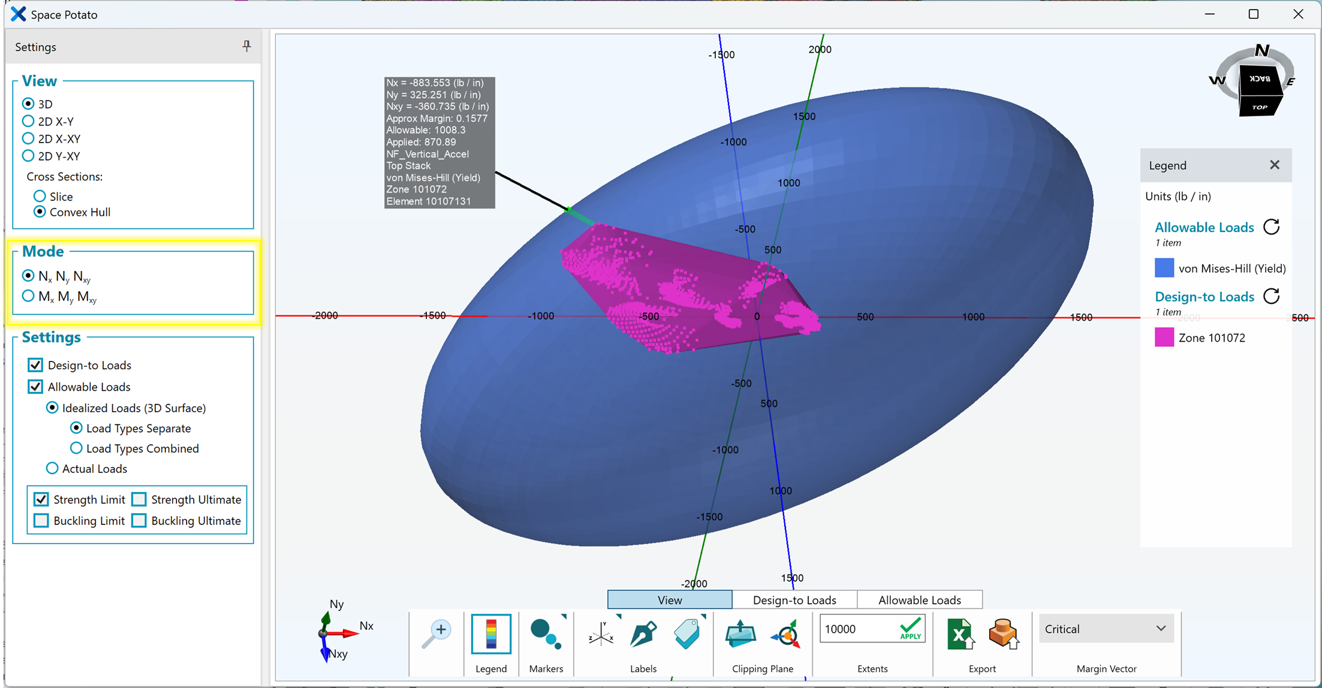Click the Space Potato app logo

point(19,14)
